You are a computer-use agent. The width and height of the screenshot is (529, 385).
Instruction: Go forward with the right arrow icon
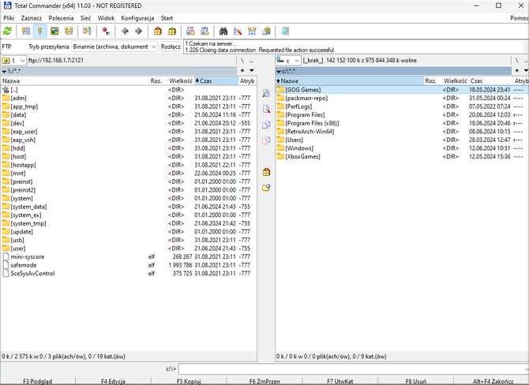coord(139,32)
